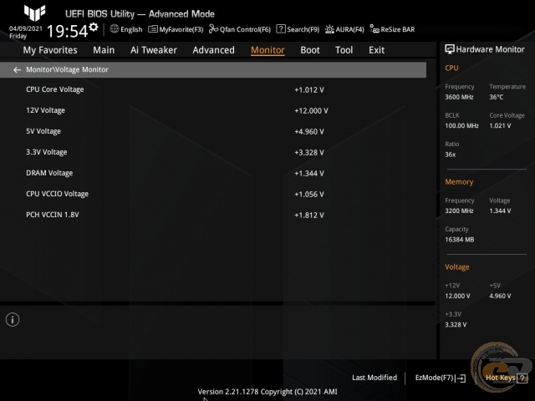Select the Monitor tab
The image size is (535, 401).
pyautogui.click(x=267, y=50)
